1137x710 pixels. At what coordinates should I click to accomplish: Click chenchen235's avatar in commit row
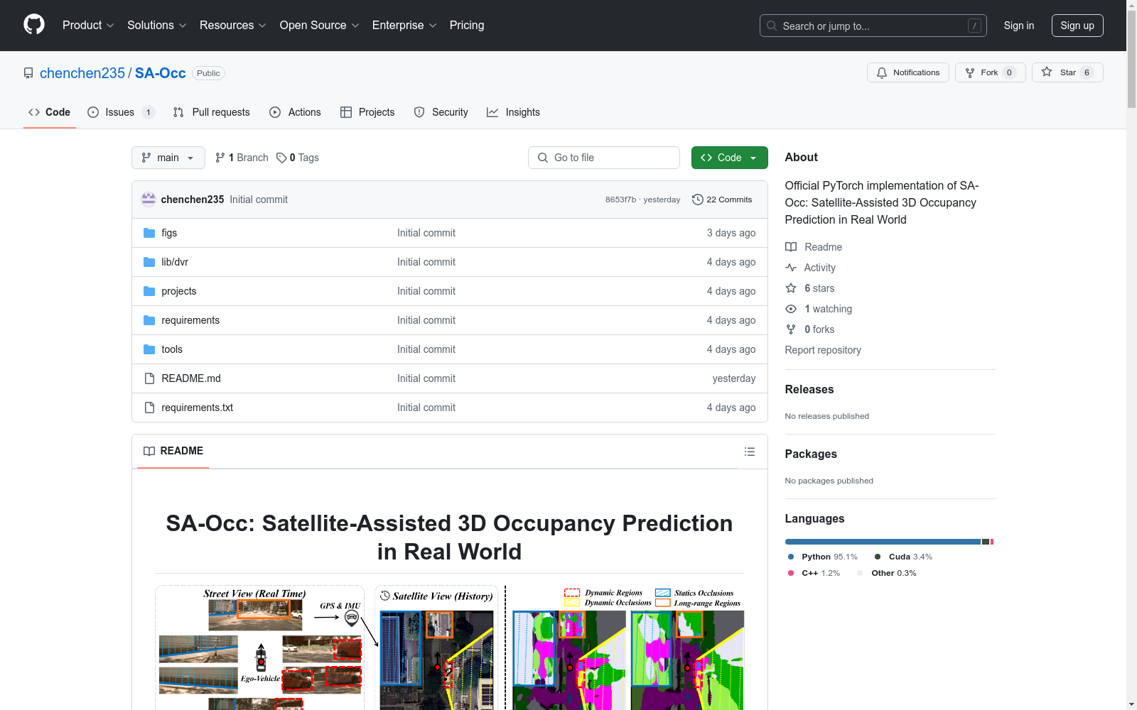tap(149, 200)
